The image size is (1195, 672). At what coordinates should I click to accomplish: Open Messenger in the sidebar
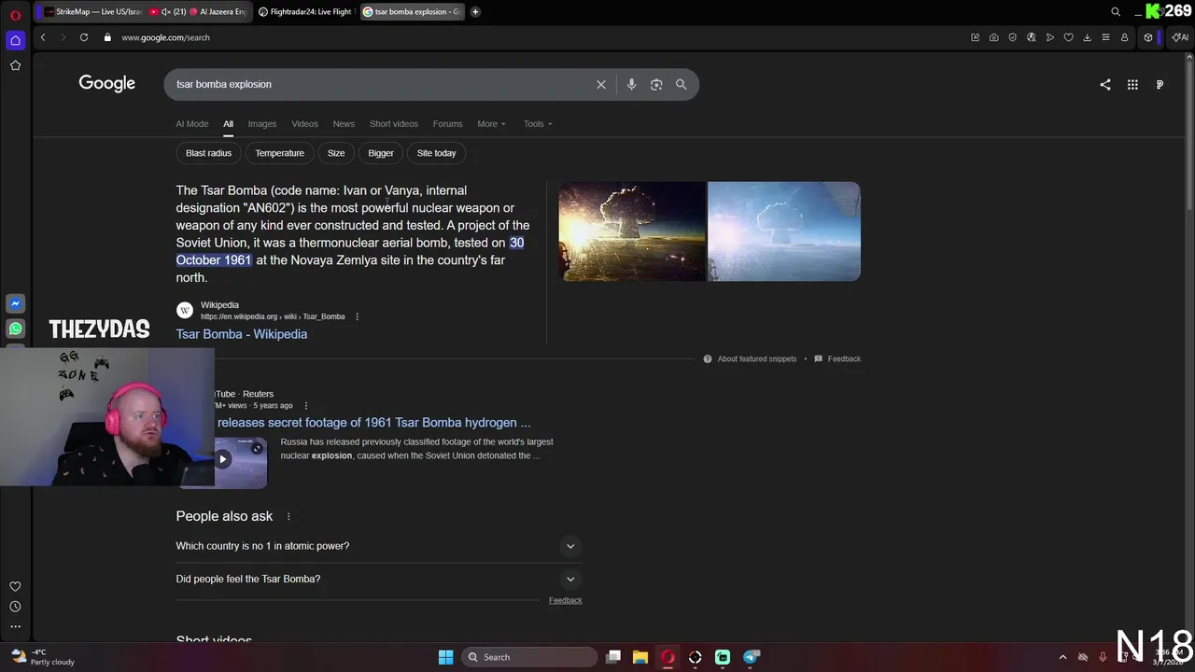pyautogui.click(x=15, y=303)
